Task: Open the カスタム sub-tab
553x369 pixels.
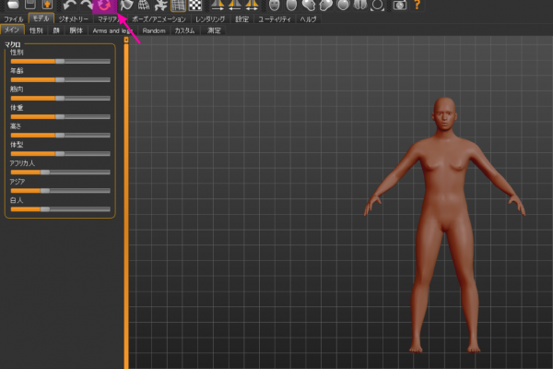Action: [184, 30]
